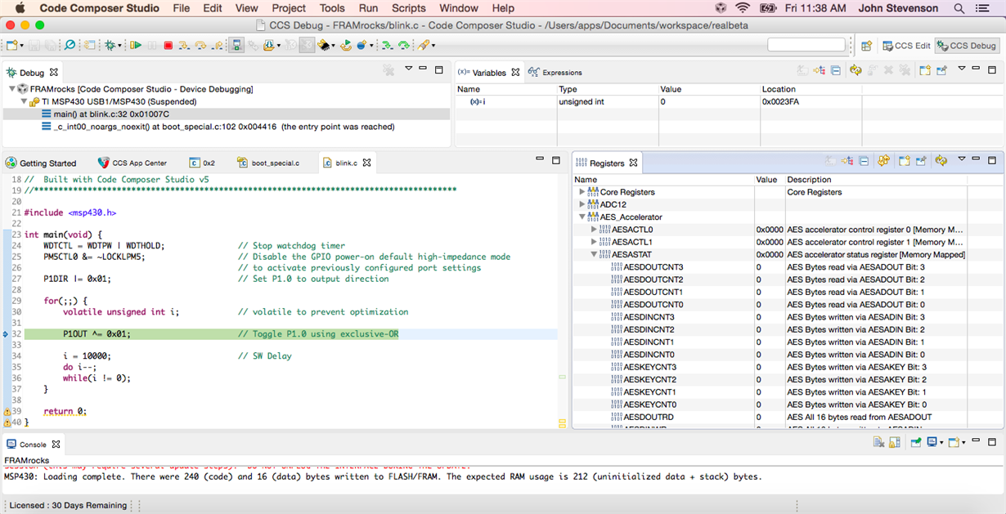
Task: Click the Step Over toolbar icon
Action: (200, 46)
